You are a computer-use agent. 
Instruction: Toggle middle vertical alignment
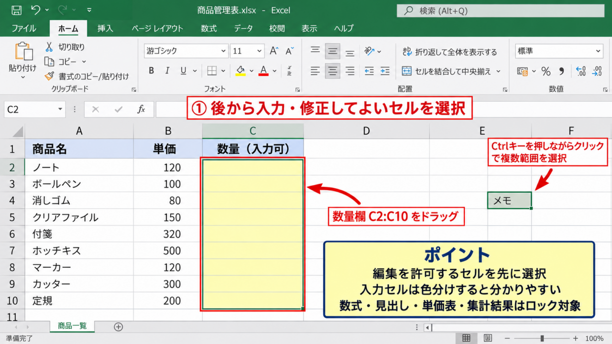333,51
